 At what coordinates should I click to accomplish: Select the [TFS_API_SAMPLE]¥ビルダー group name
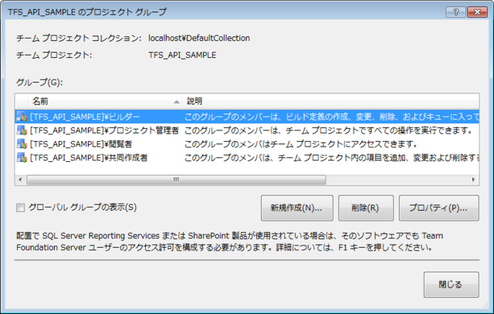[85, 116]
